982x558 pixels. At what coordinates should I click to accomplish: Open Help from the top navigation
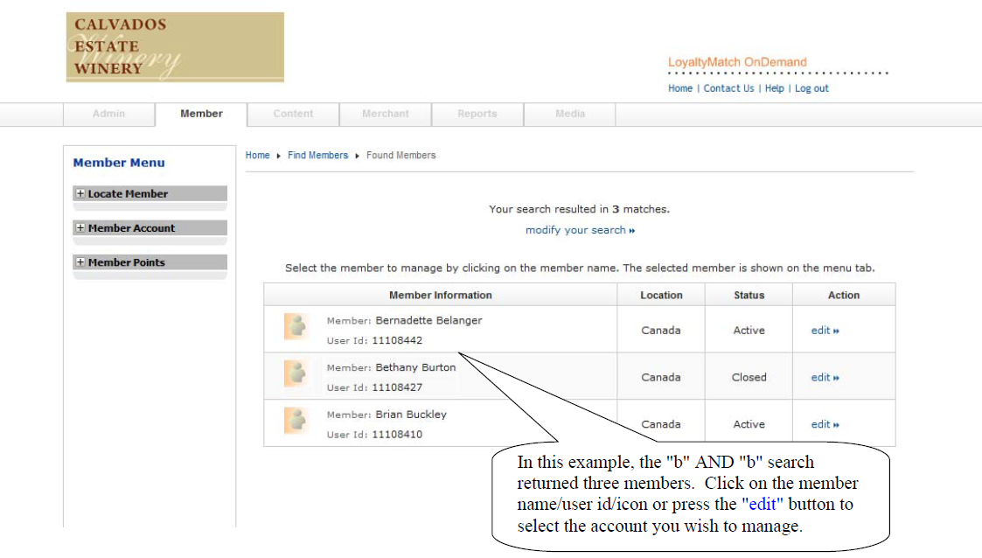click(x=774, y=87)
